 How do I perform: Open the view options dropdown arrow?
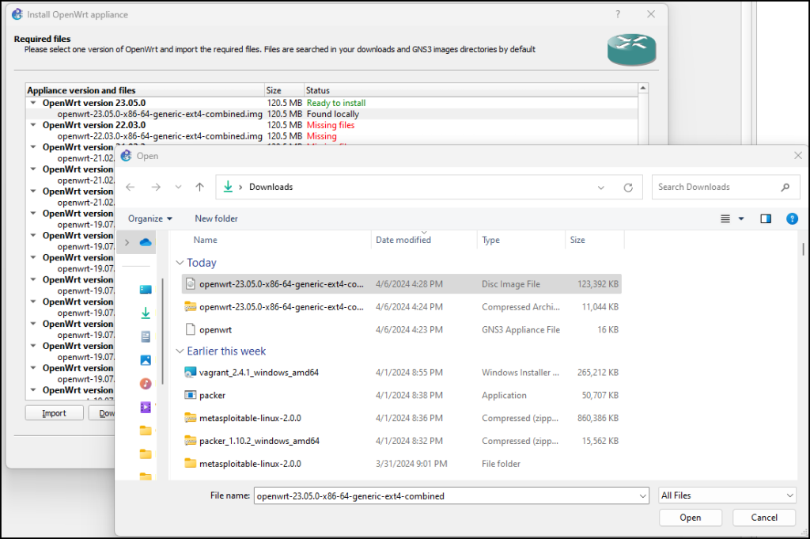(741, 218)
